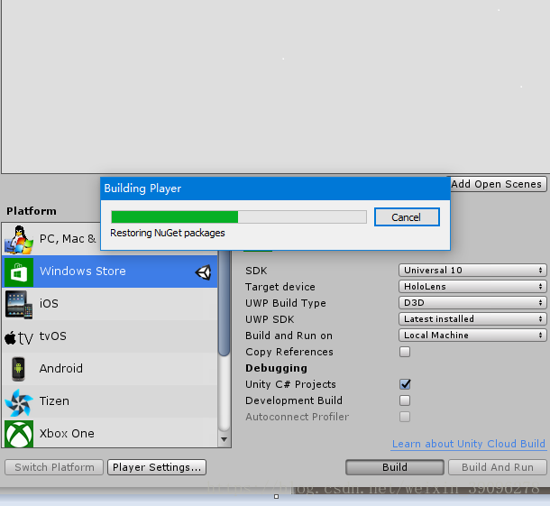This screenshot has width=550, height=506.
Task: Click the Building Player dialog title bar
Action: [x=275, y=189]
